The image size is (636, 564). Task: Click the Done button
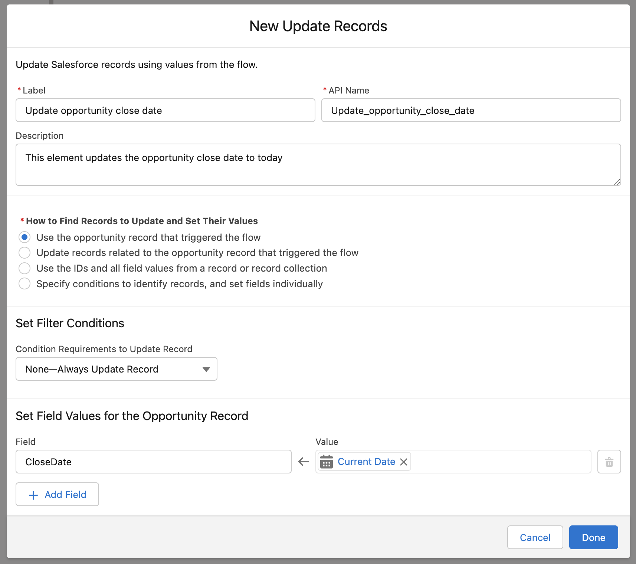(x=593, y=537)
